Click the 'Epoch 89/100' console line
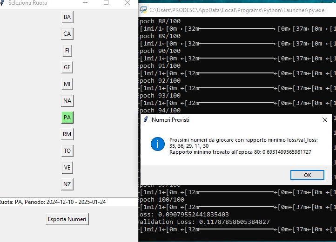336x242 pixels. (160, 36)
